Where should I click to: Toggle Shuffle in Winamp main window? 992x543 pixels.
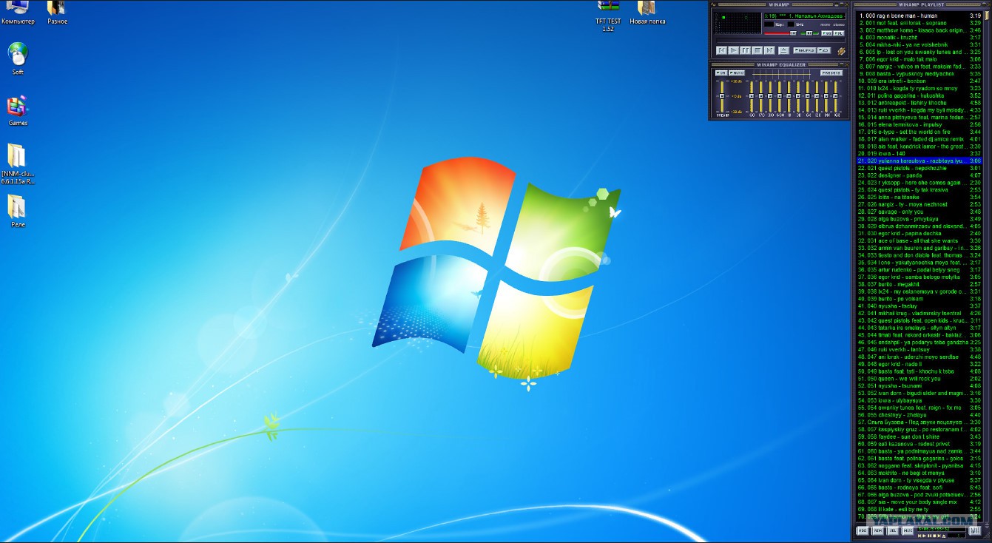[805, 50]
